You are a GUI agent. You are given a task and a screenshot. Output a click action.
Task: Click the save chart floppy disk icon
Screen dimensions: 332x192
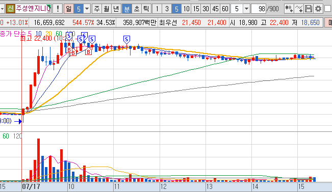[308, 9]
